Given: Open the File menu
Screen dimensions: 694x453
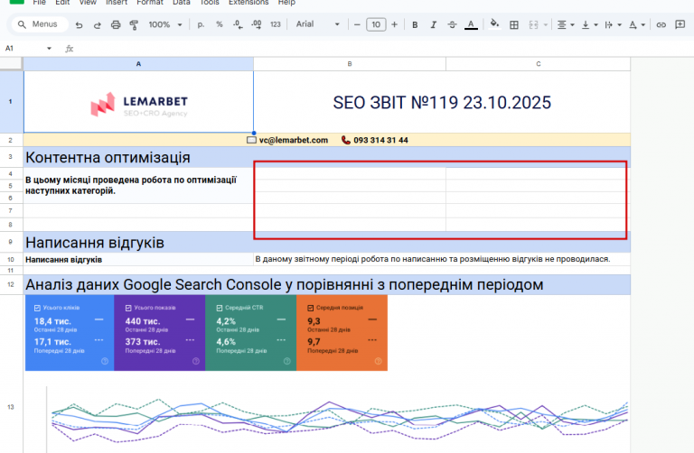Looking at the screenshot, I should (40, 3).
